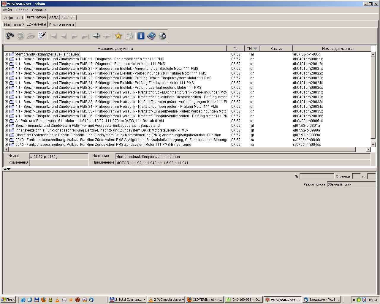This screenshot has height=304, width=380.
Task: Click the binoculars search icon
Action: coord(10,36)
